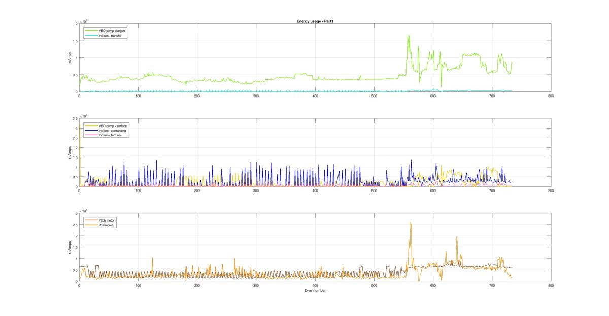Viewport: 609px width, 316px height.
Task: Click the ×10⁴ exponent above the middle plot
Action: pyautogui.click(x=83, y=116)
